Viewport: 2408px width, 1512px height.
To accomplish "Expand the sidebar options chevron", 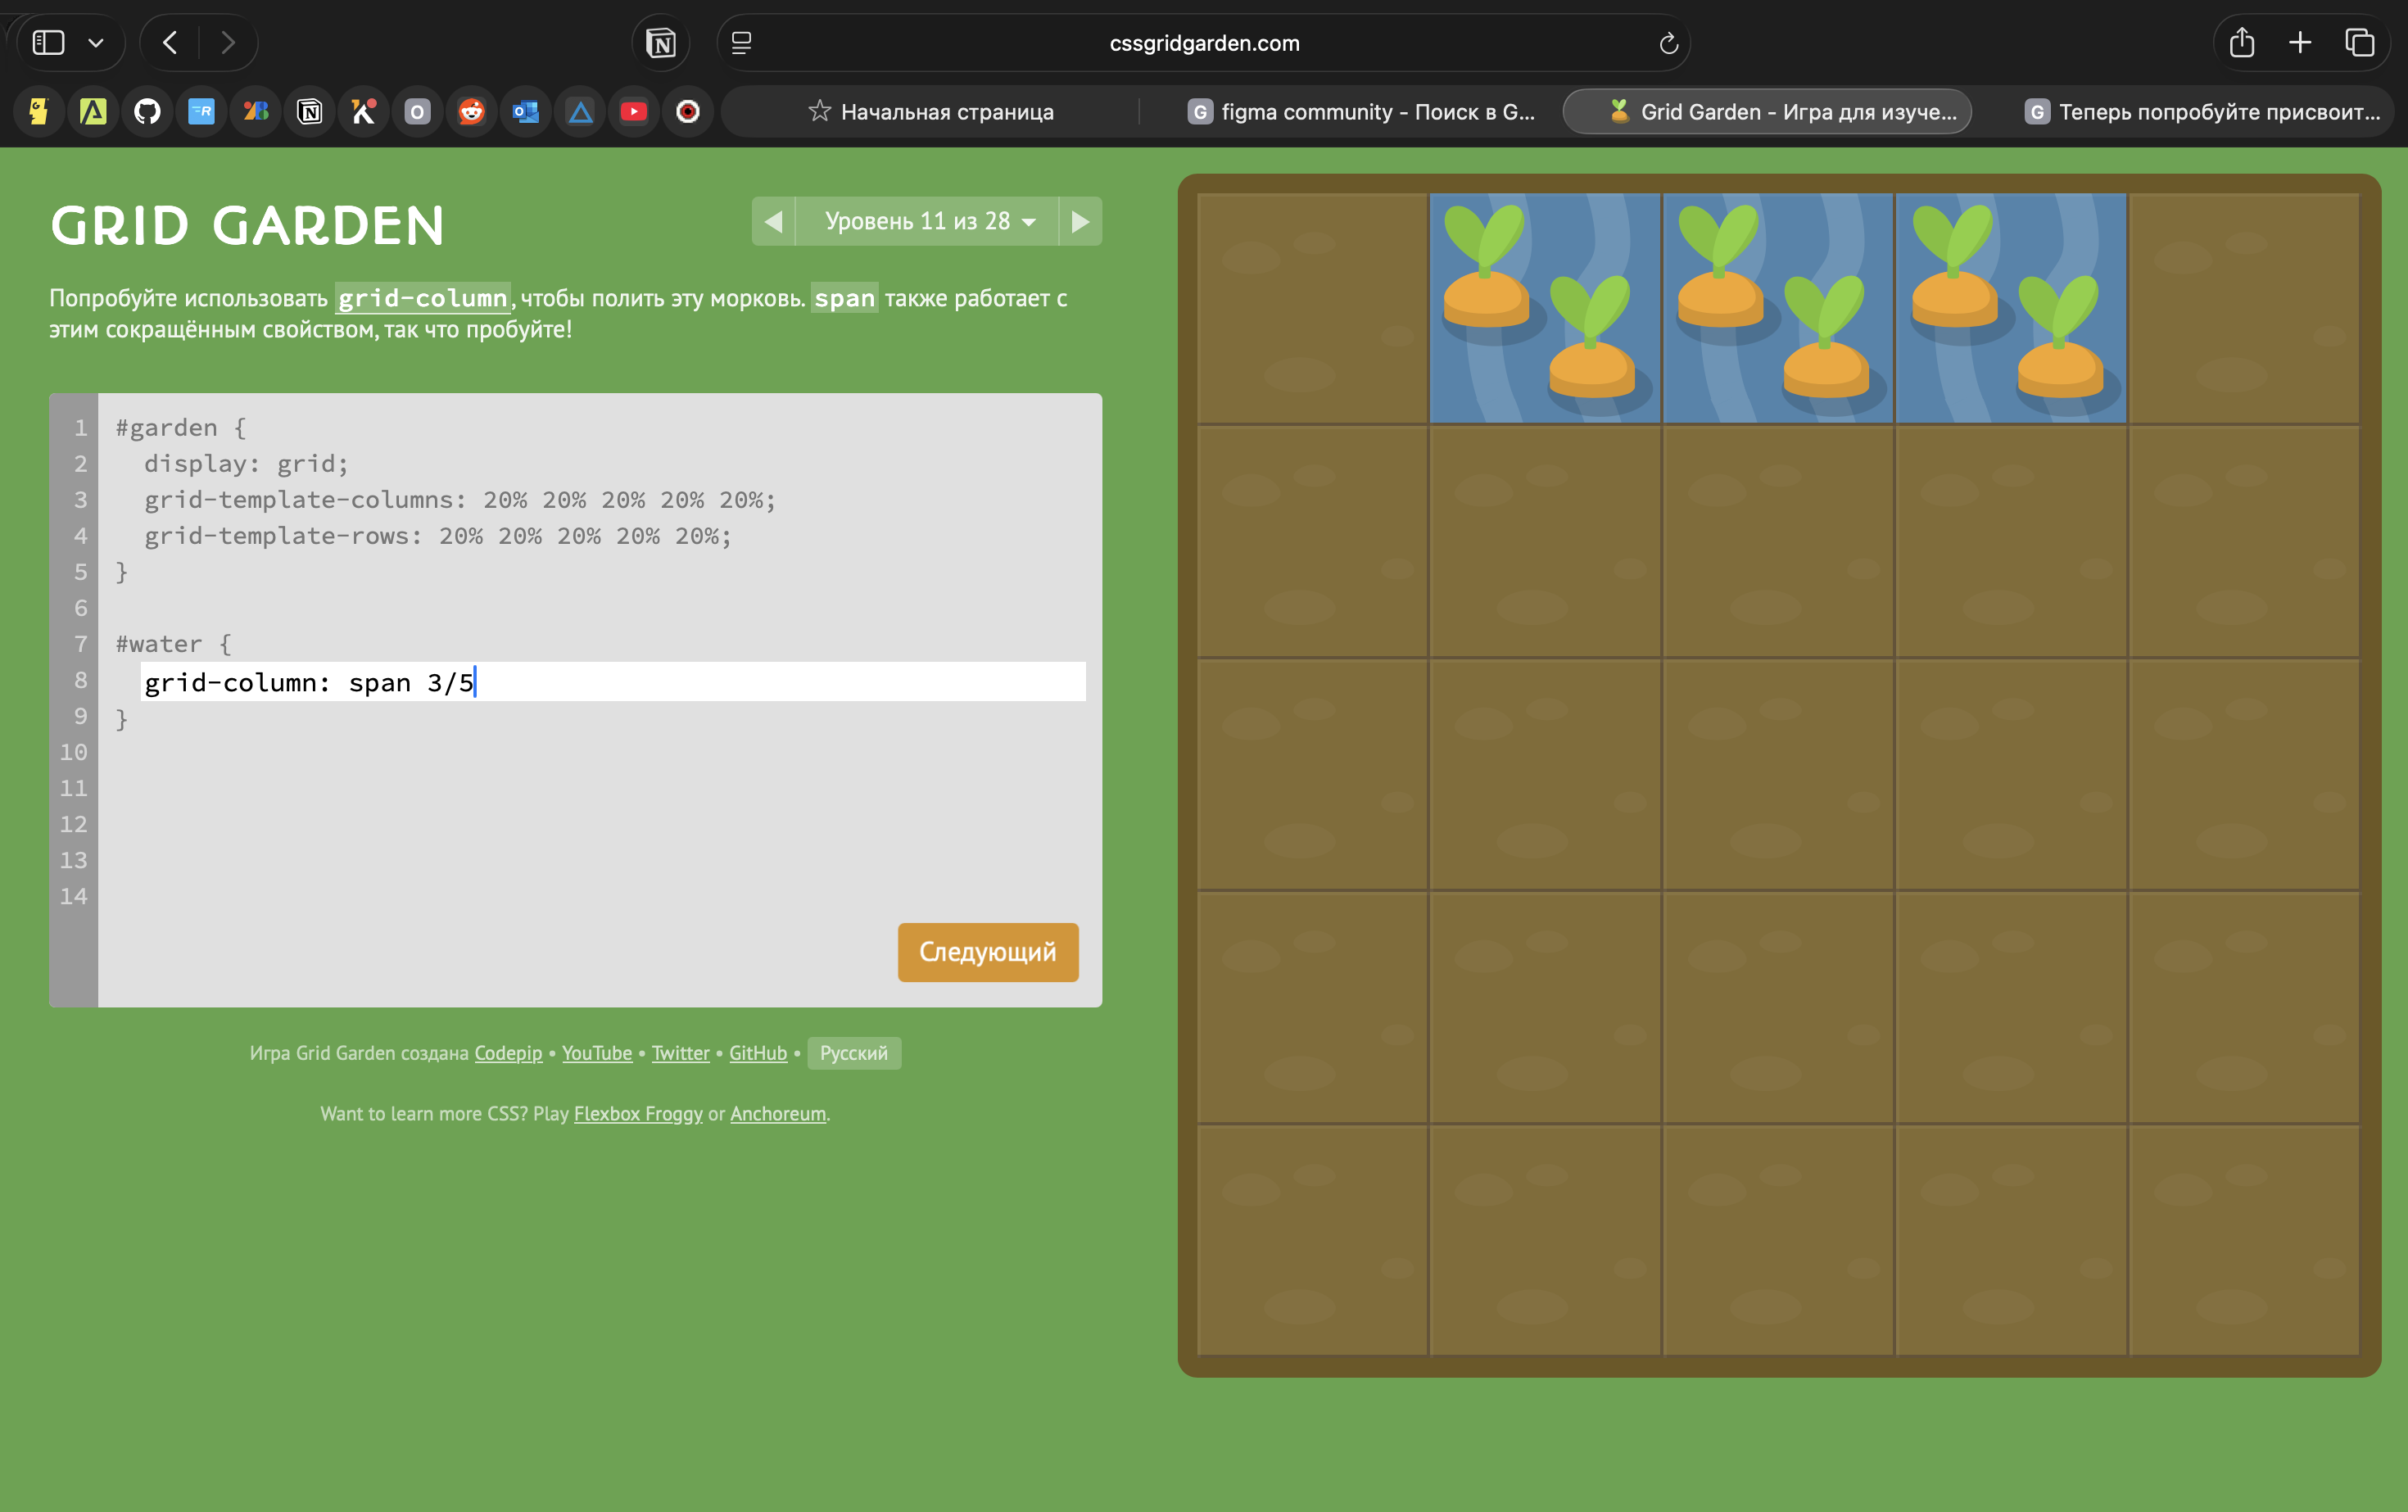I will point(96,43).
